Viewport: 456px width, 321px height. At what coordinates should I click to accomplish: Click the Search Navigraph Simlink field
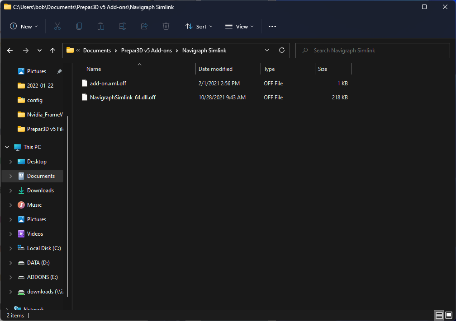[x=373, y=51]
